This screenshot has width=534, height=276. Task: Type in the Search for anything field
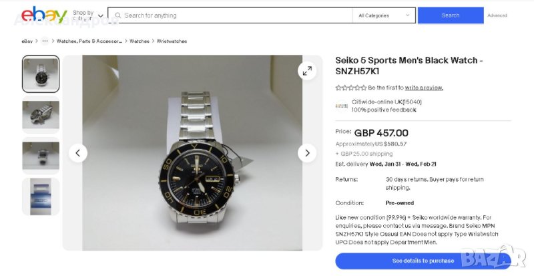point(234,15)
